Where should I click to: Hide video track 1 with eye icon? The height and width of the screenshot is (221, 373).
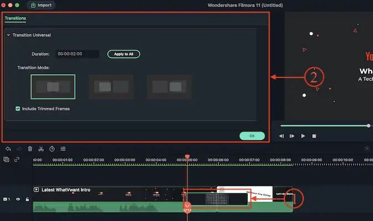coord(18,199)
